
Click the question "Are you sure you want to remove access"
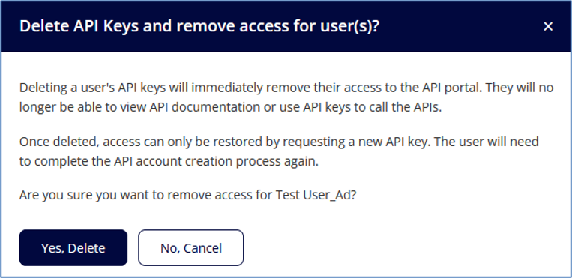pyautogui.click(x=188, y=195)
